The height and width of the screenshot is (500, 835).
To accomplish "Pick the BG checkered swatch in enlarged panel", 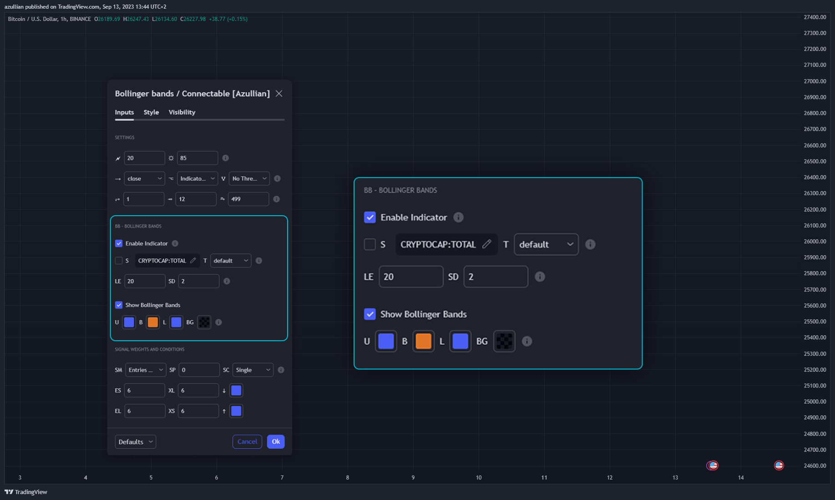I will (x=504, y=341).
